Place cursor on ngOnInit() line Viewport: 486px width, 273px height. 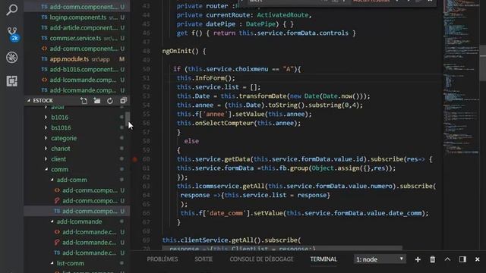click(184, 51)
